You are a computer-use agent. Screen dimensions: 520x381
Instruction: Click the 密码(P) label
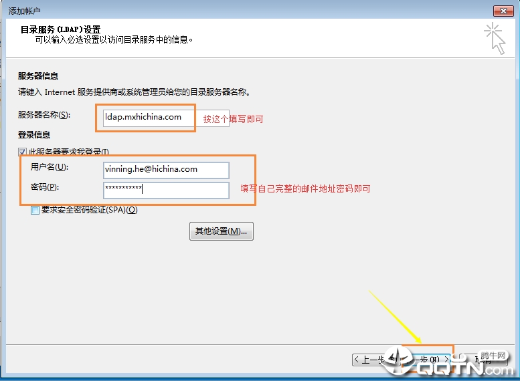[x=45, y=187]
